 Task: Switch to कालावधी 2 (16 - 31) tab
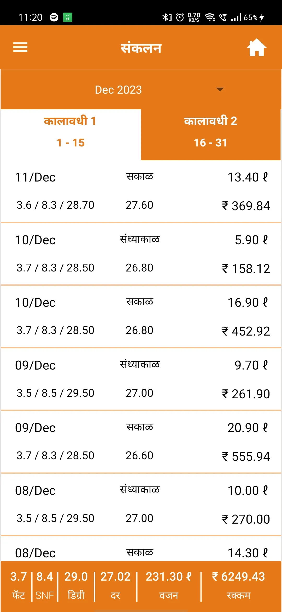(211, 132)
